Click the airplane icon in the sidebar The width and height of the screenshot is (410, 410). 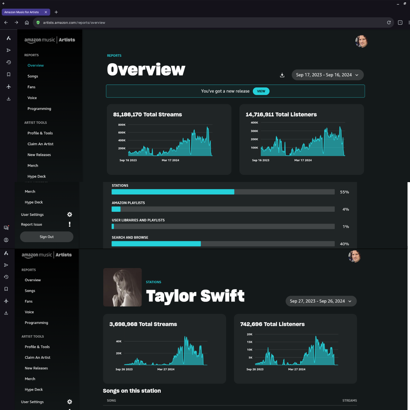(8, 86)
